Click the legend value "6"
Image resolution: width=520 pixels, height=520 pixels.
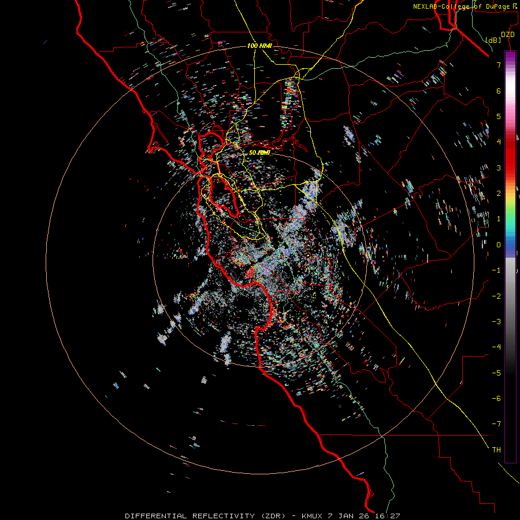click(499, 91)
